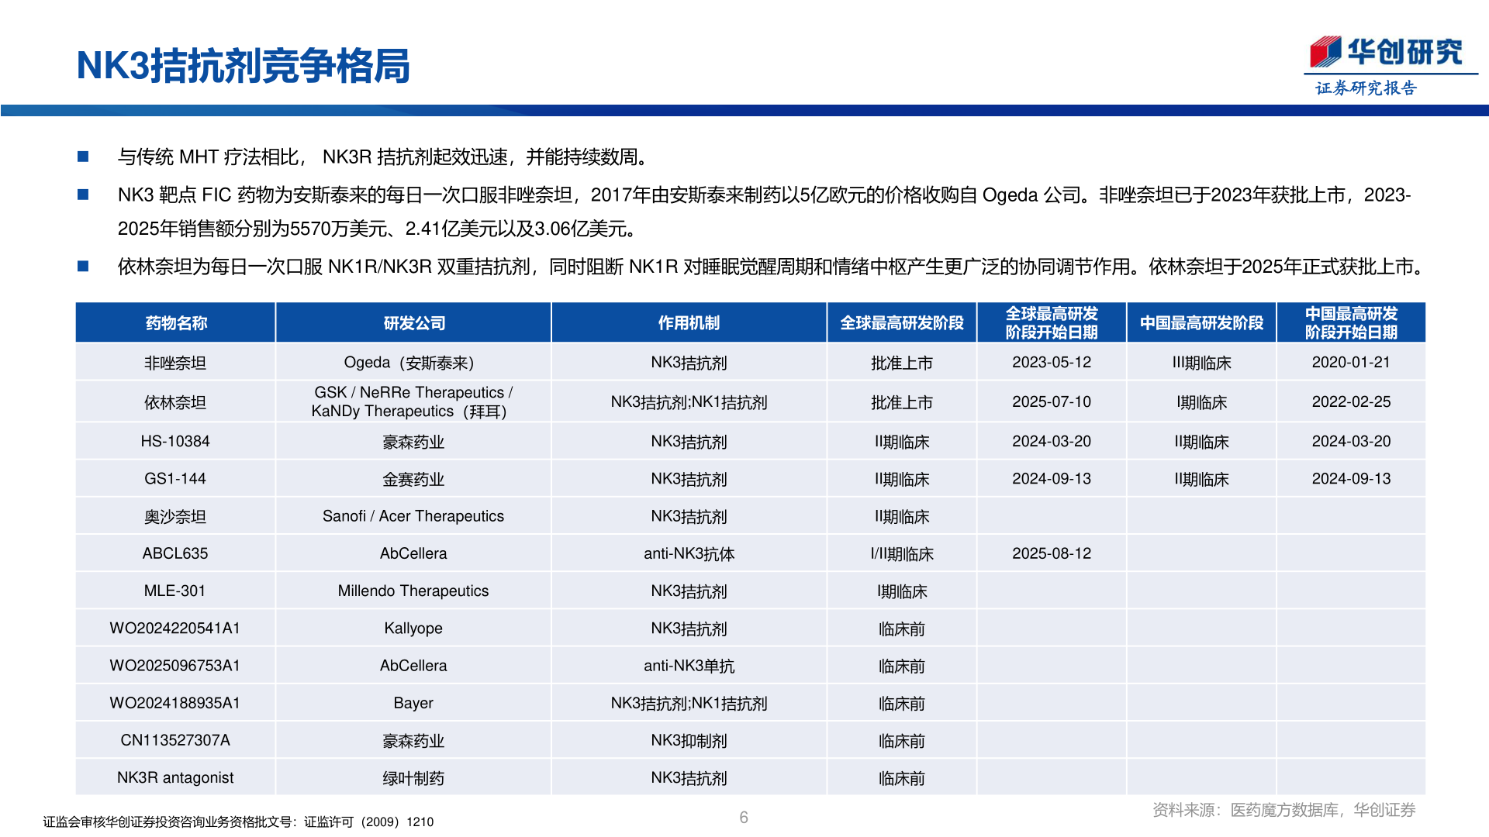Click the 作用机制 column header
Screen dimensions: 1489x837
tap(689, 323)
